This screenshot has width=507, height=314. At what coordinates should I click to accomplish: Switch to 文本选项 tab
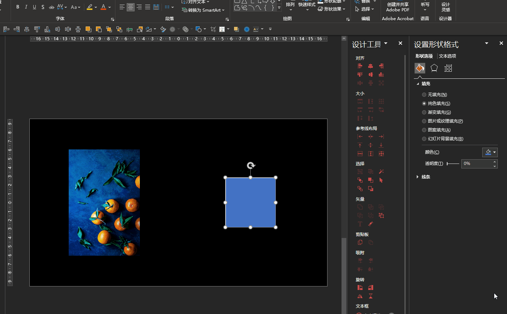(448, 56)
